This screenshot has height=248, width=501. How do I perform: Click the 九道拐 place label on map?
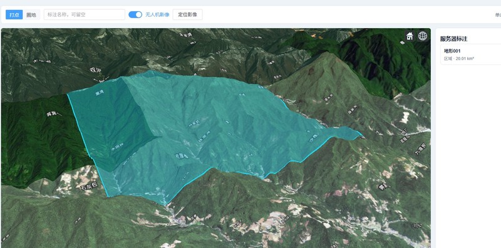pyautogui.click(x=421, y=148)
